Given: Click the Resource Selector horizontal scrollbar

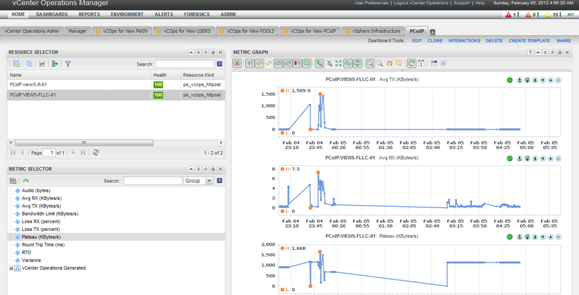Looking at the screenshot, I should tap(84, 142).
